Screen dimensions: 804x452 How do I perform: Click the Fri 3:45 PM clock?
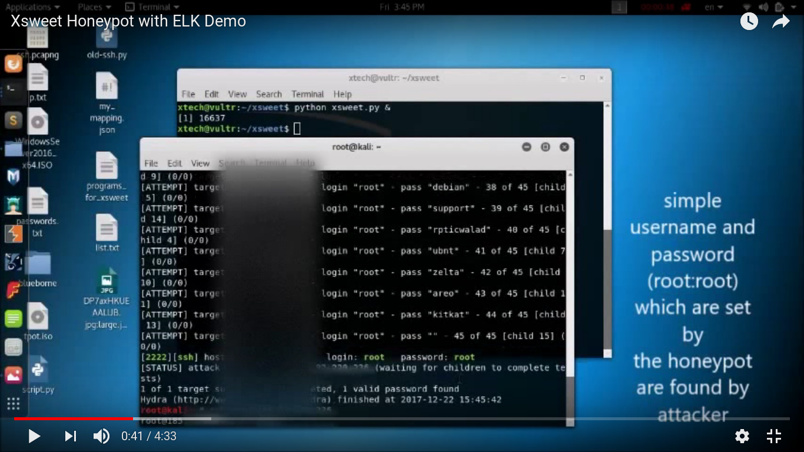point(402,7)
